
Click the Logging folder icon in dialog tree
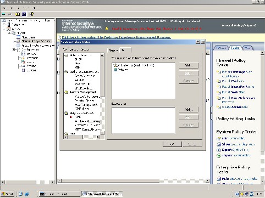click(x=67, y=134)
